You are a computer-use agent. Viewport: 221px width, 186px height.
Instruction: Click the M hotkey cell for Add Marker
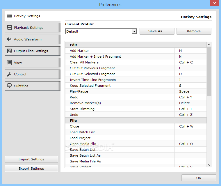191,51
